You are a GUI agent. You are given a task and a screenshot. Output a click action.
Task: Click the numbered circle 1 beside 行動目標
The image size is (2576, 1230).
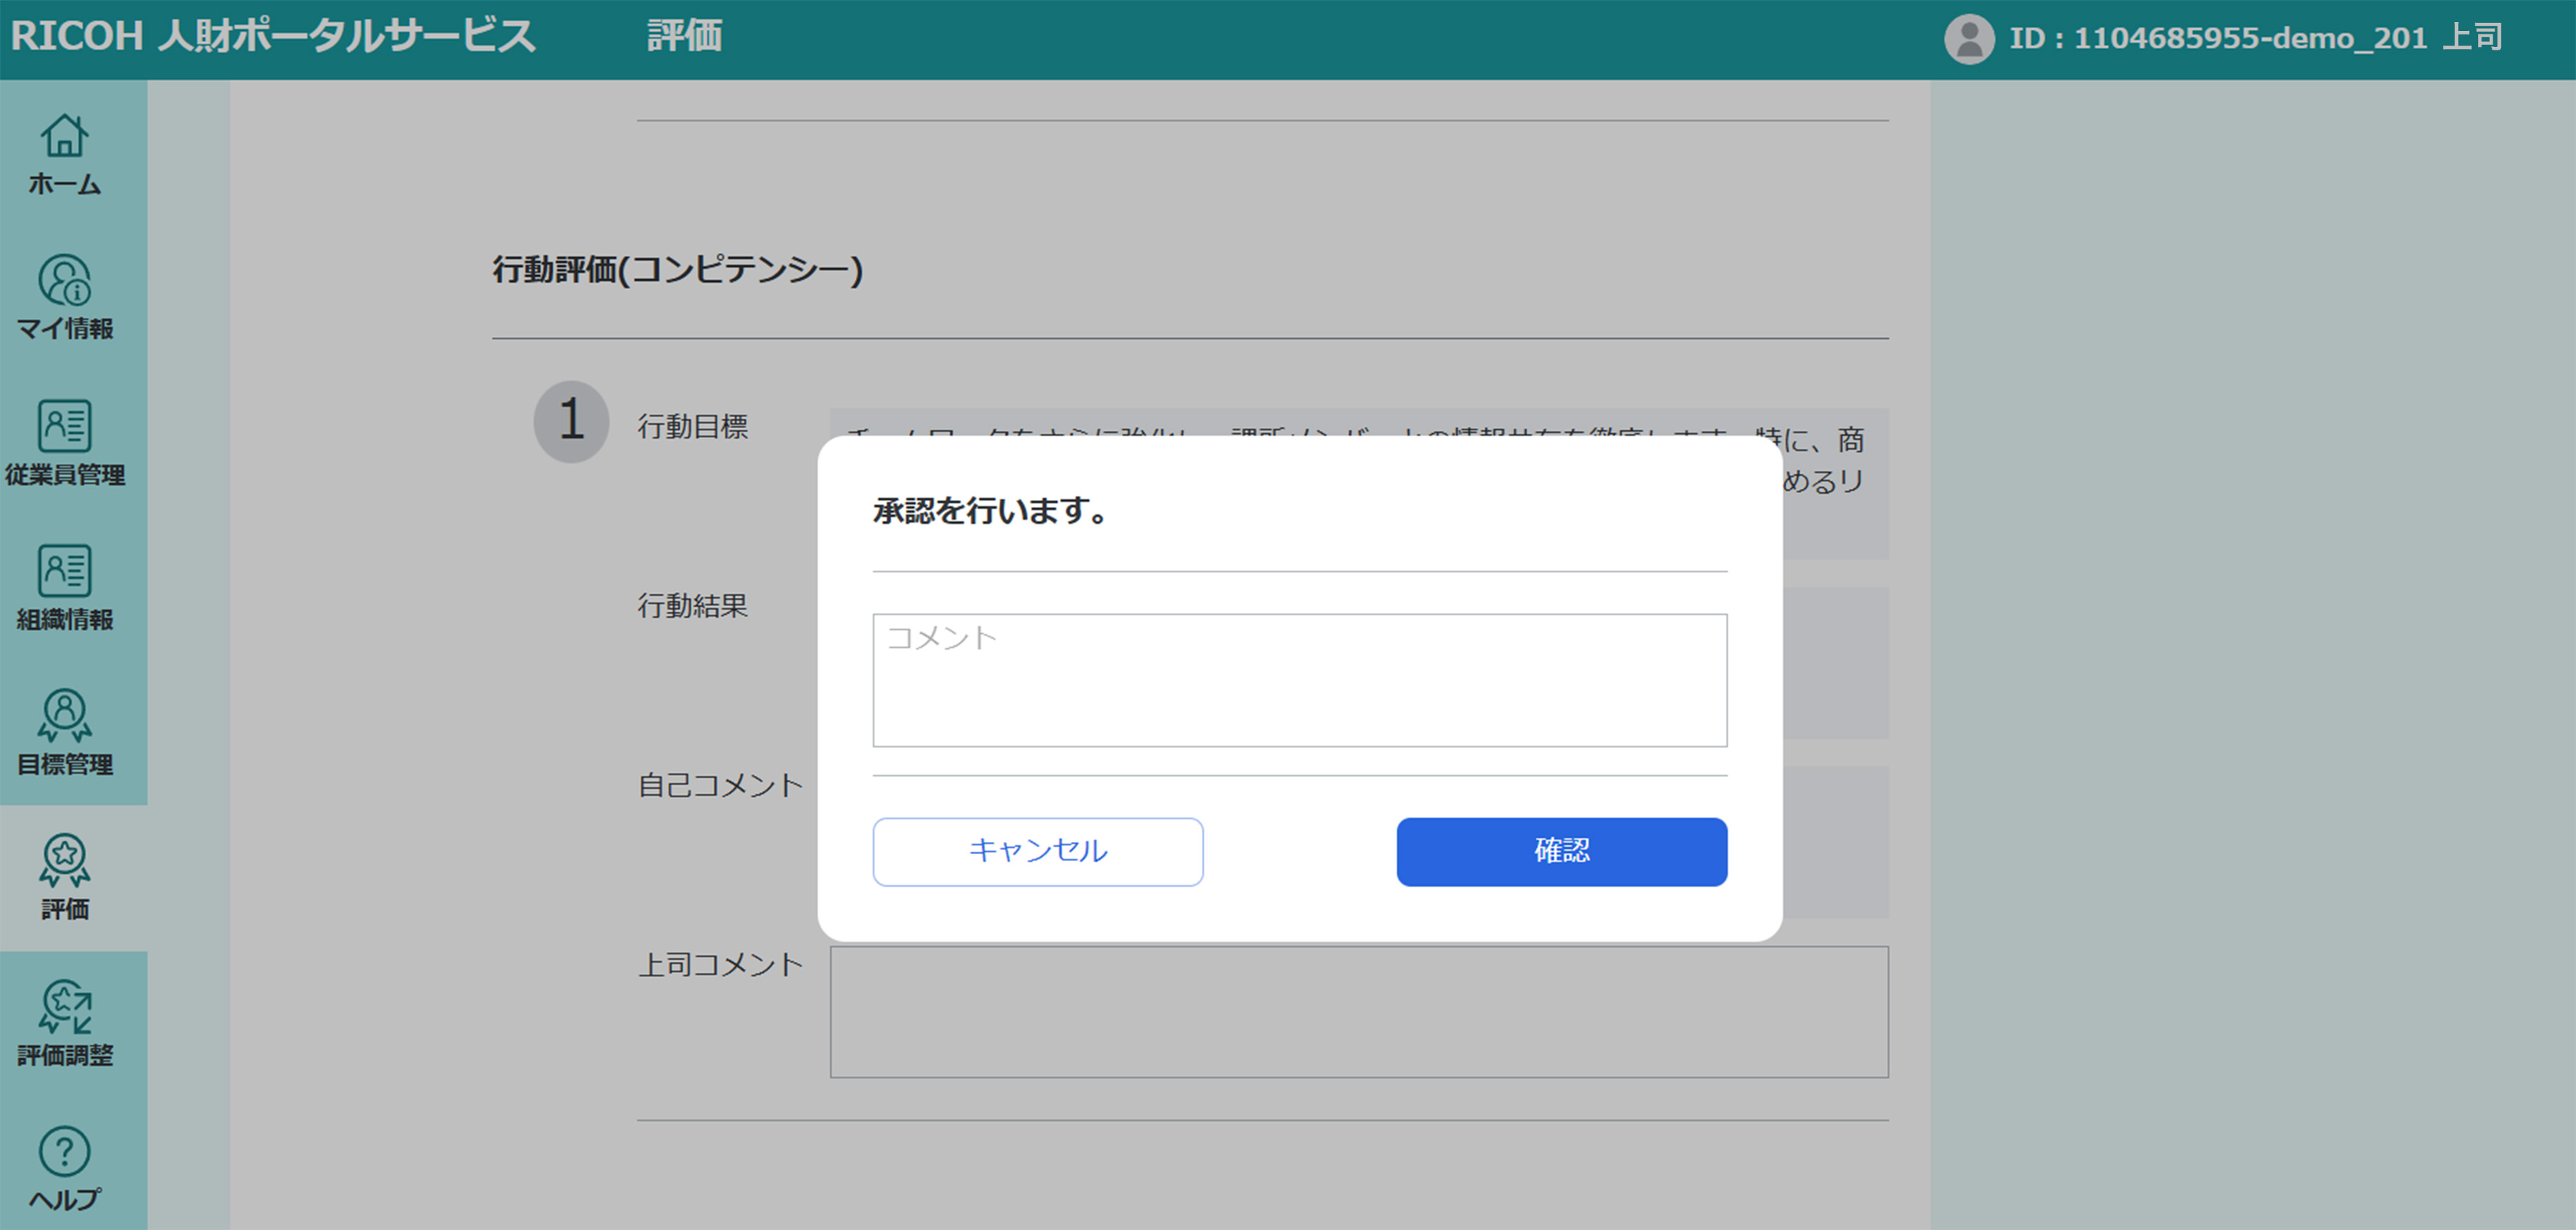pos(570,422)
